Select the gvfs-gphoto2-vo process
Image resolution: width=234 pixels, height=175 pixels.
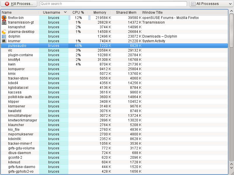(x=21, y=172)
